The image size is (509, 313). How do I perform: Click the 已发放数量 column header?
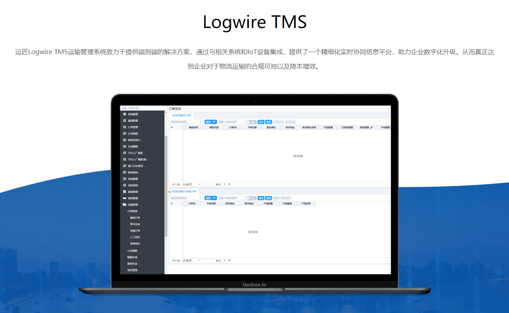click(347, 127)
